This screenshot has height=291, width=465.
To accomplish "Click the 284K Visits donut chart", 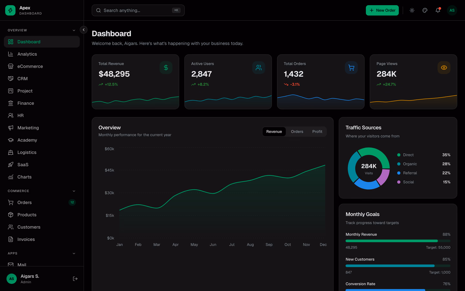I will [369, 168].
